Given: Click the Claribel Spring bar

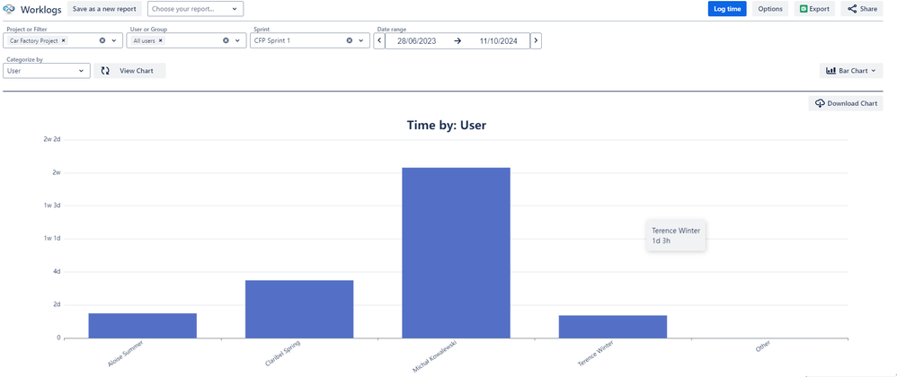Looking at the screenshot, I should 299,309.
